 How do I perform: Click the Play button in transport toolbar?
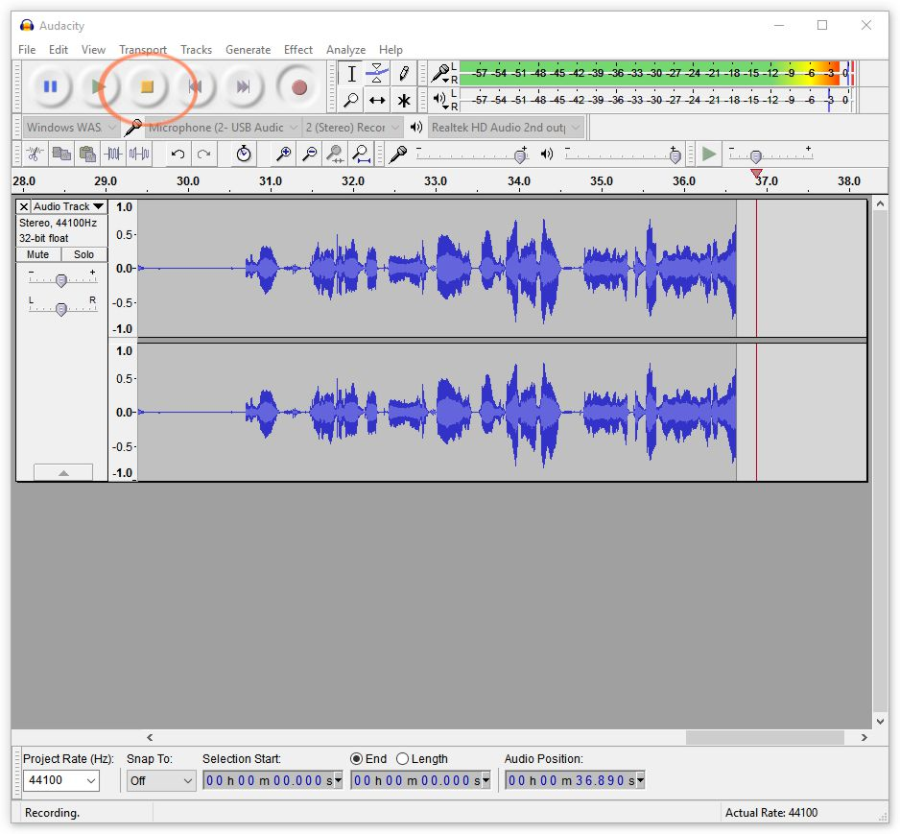(x=98, y=86)
